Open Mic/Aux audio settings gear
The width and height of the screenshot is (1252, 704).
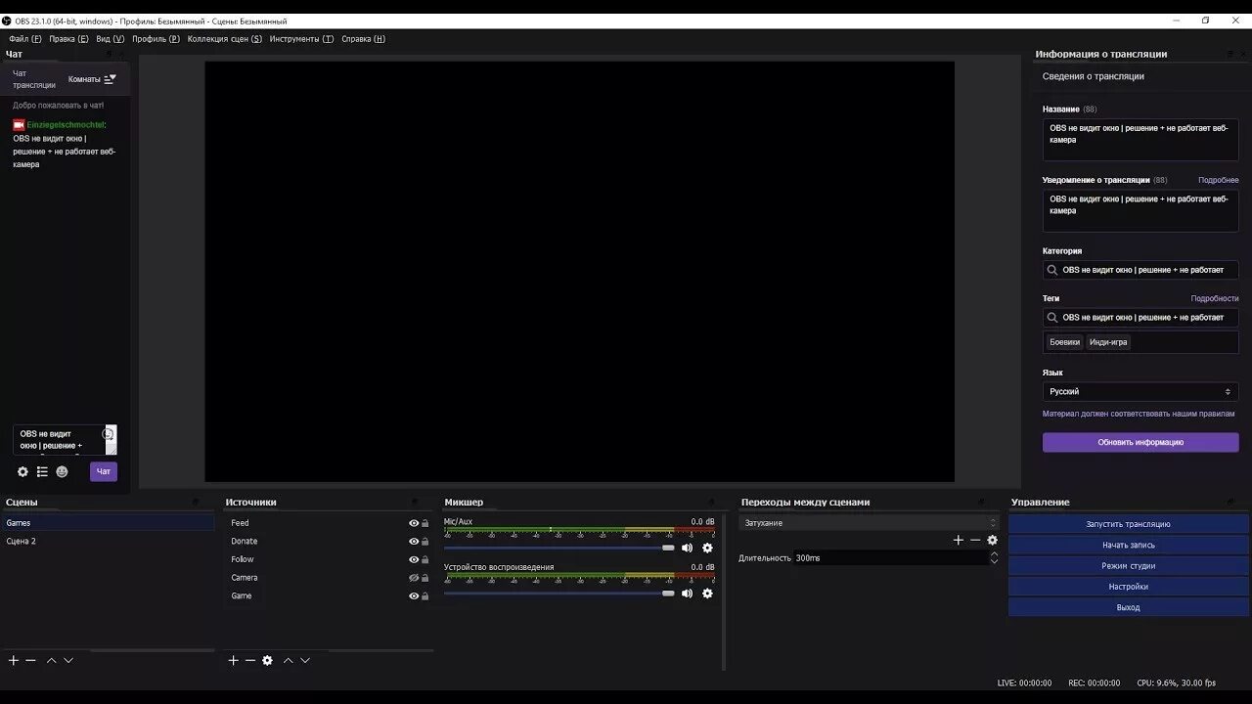(707, 548)
